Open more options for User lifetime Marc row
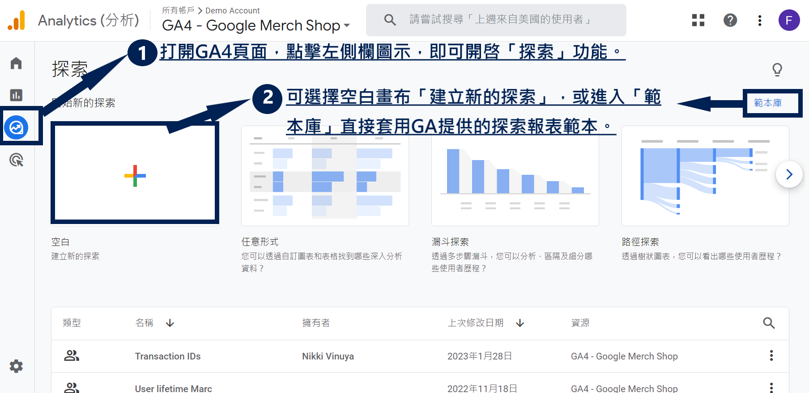The height and width of the screenshot is (393, 809). pos(771,388)
